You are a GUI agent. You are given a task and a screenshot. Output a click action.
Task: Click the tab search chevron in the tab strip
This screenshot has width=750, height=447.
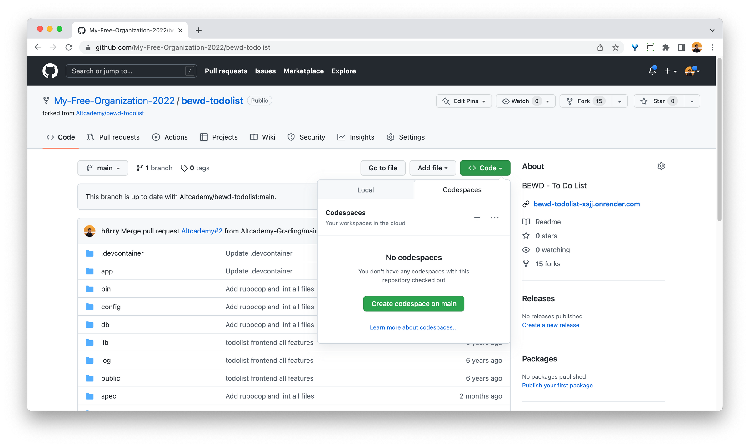click(x=712, y=30)
